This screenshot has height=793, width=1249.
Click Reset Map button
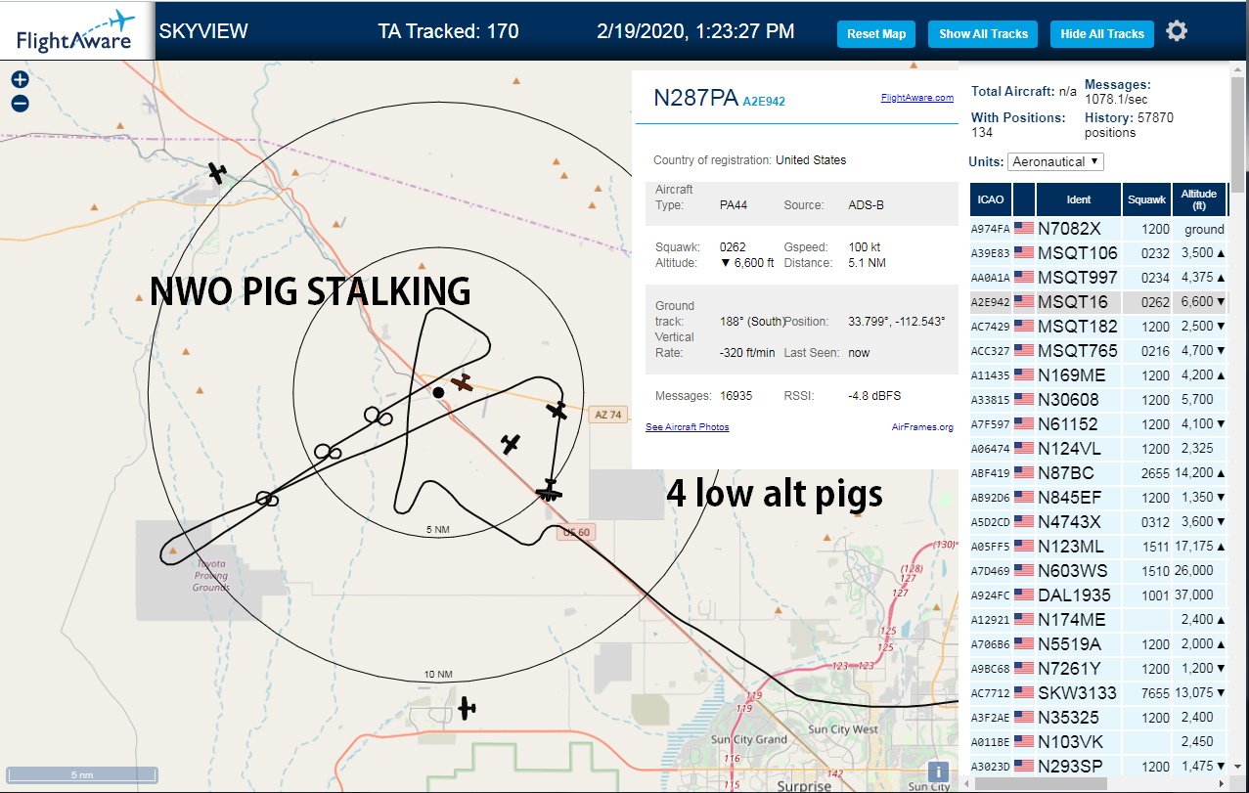click(x=876, y=34)
